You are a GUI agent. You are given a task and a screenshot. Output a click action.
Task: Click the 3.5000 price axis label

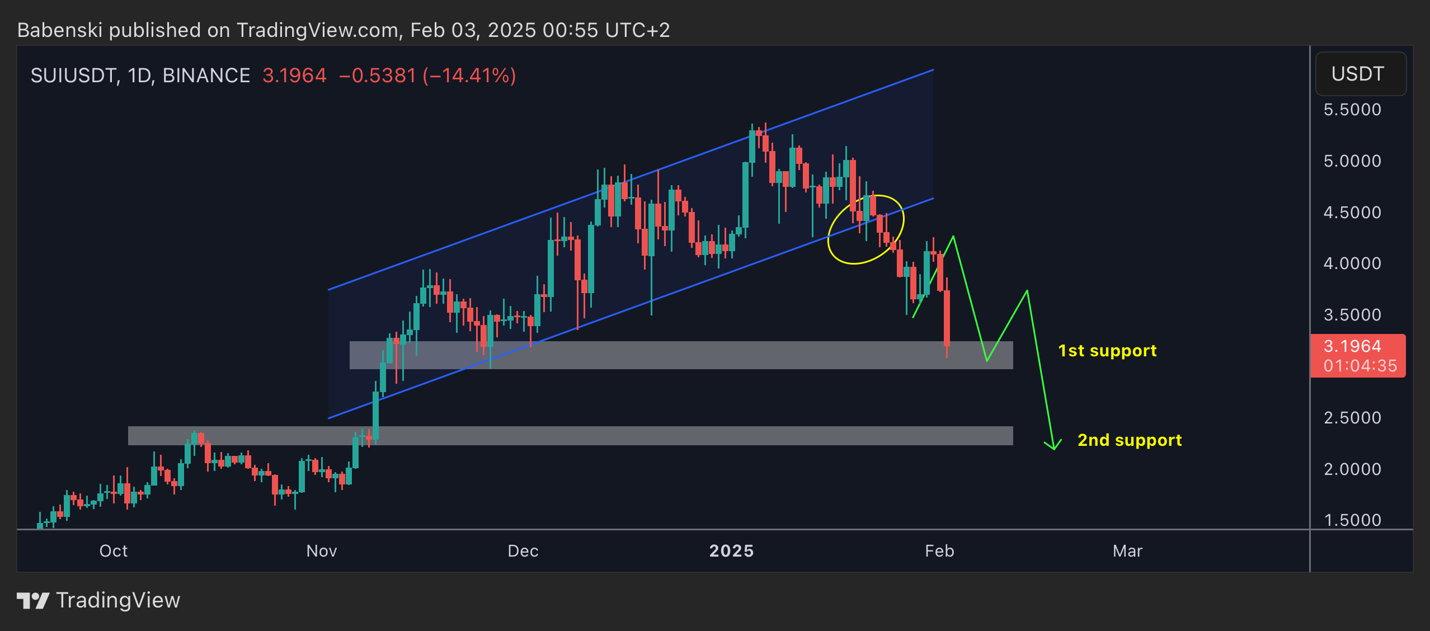1352,315
